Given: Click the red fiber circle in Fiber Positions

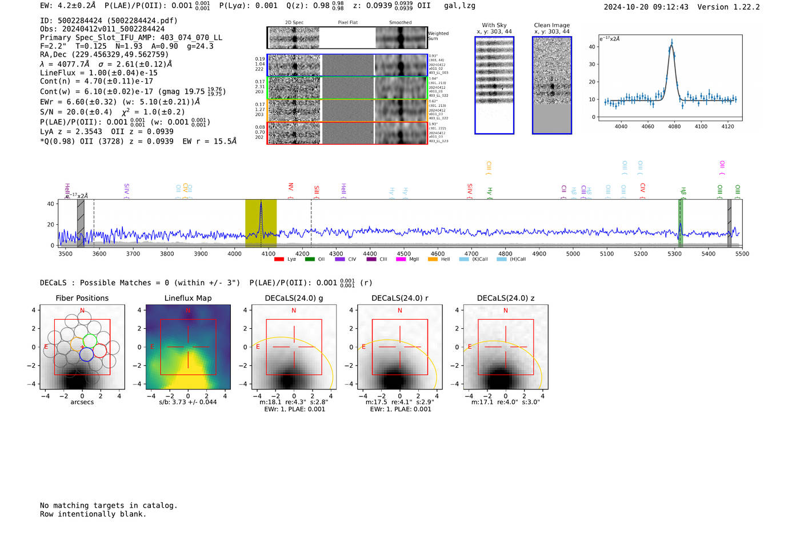Looking at the screenshot, I should [x=99, y=350].
